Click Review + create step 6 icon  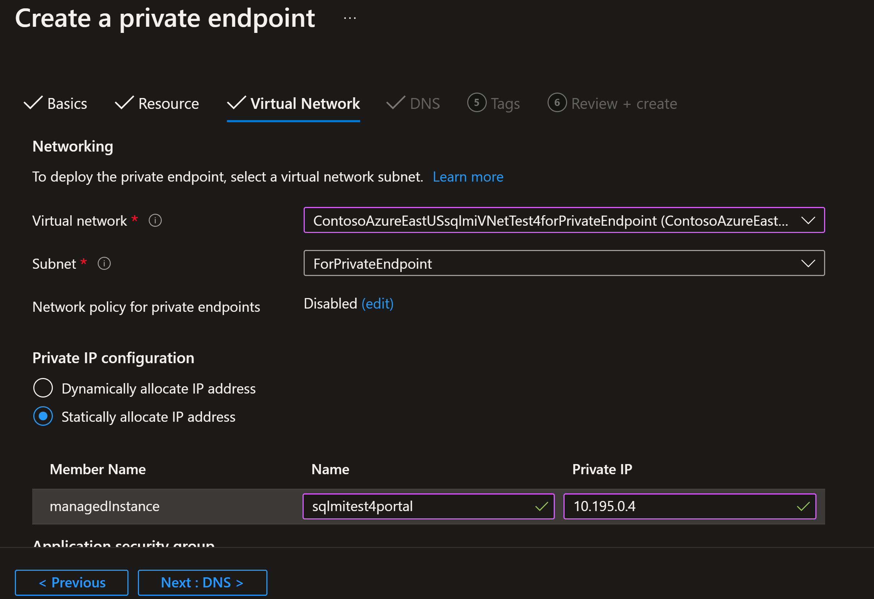pyautogui.click(x=557, y=103)
